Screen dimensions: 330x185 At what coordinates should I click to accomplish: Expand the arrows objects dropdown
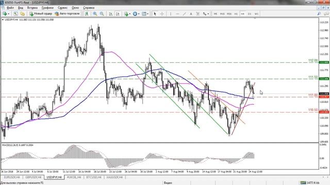[208, 14]
